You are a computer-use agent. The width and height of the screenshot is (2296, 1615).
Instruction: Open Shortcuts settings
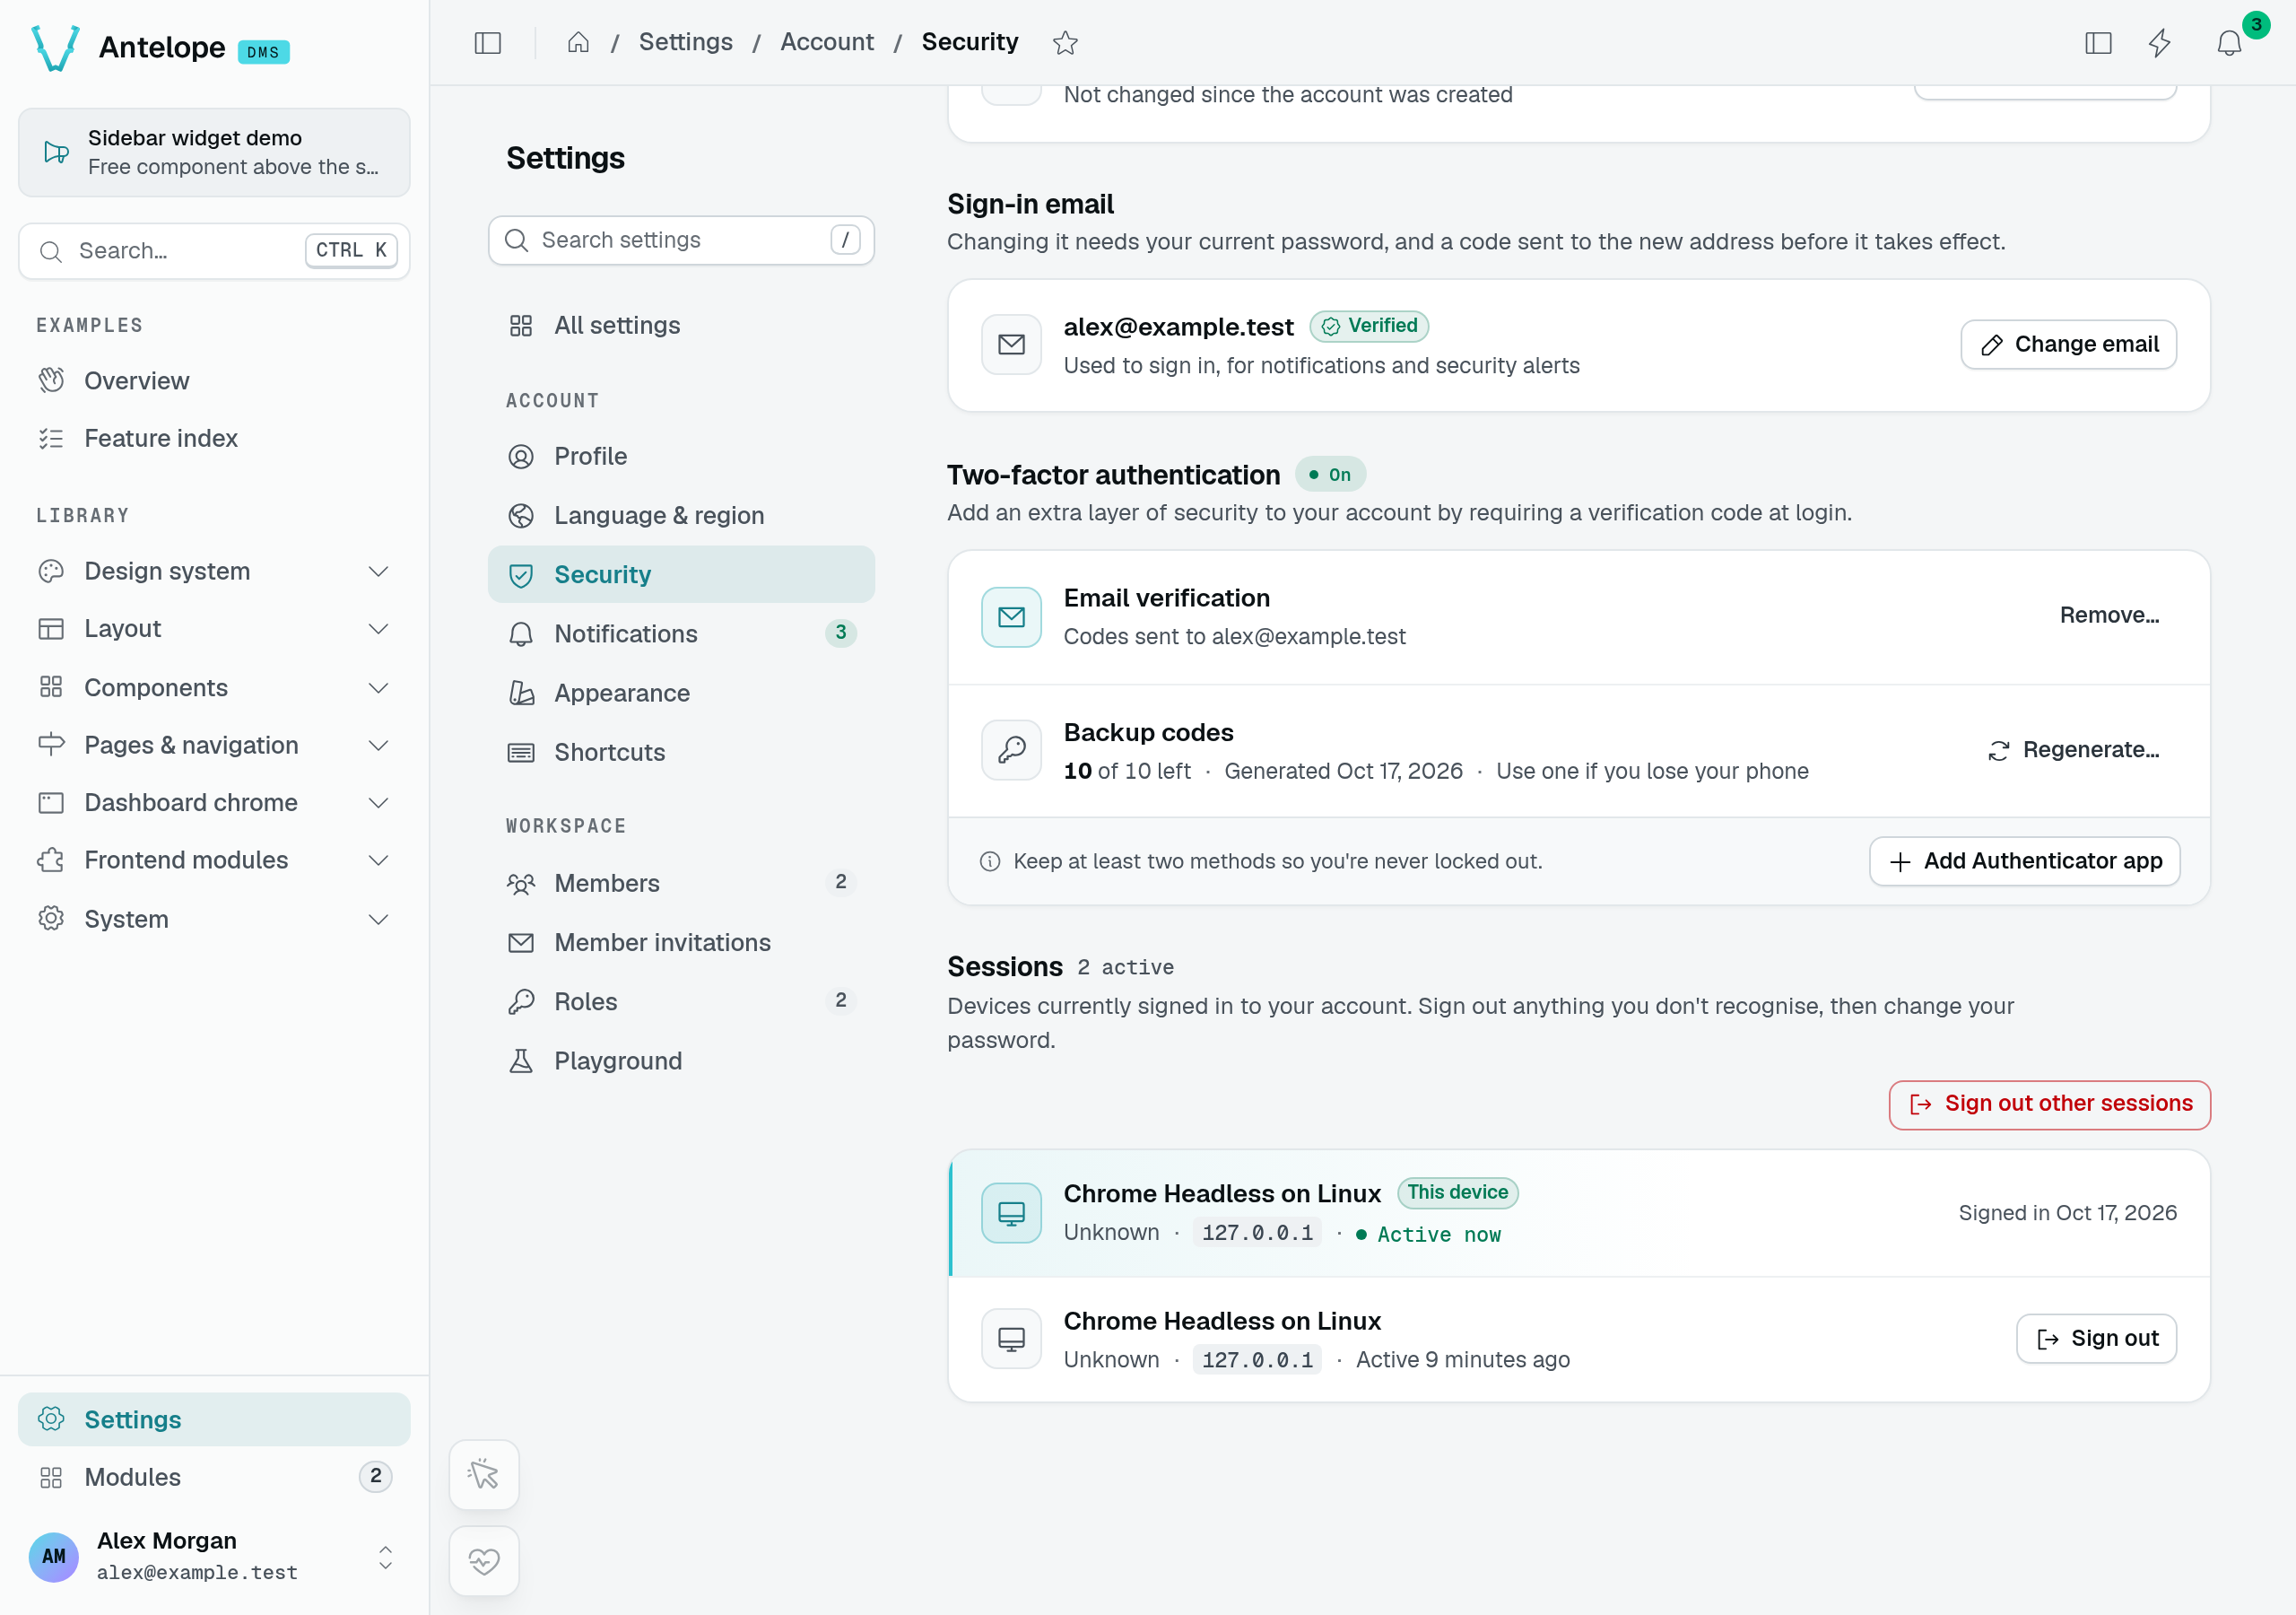(x=681, y=753)
